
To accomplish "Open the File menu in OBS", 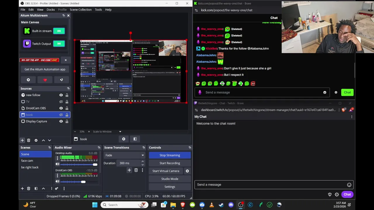I will (x=23, y=10).
